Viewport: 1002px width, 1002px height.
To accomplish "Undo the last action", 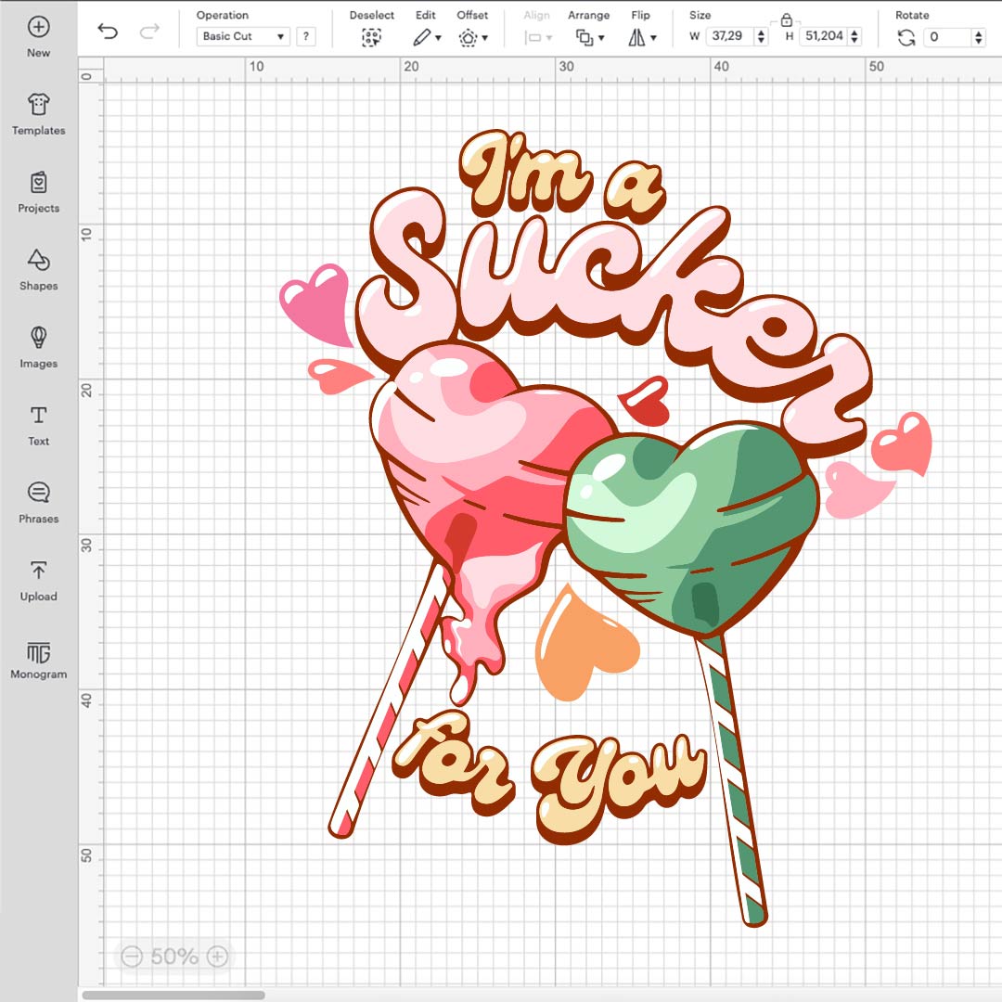I will 108,32.
